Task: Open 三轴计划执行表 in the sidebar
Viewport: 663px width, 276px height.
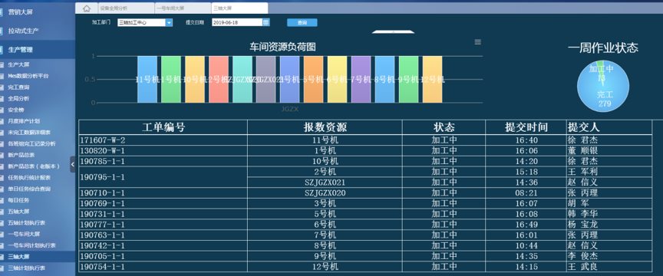Action: (x=26, y=268)
